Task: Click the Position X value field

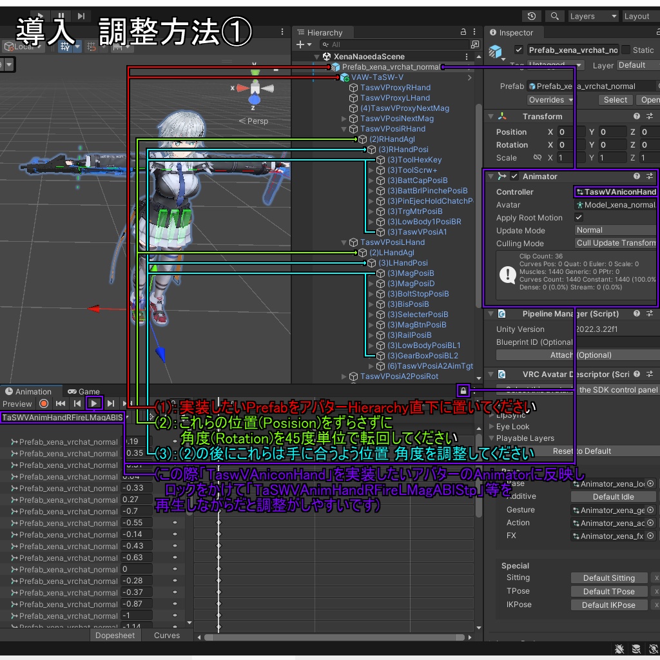Action: tap(570, 132)
